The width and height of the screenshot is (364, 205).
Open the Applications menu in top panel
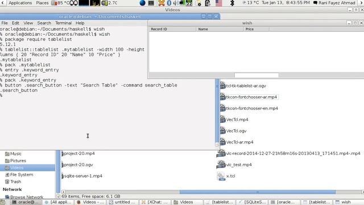click(x=20, y=3)
